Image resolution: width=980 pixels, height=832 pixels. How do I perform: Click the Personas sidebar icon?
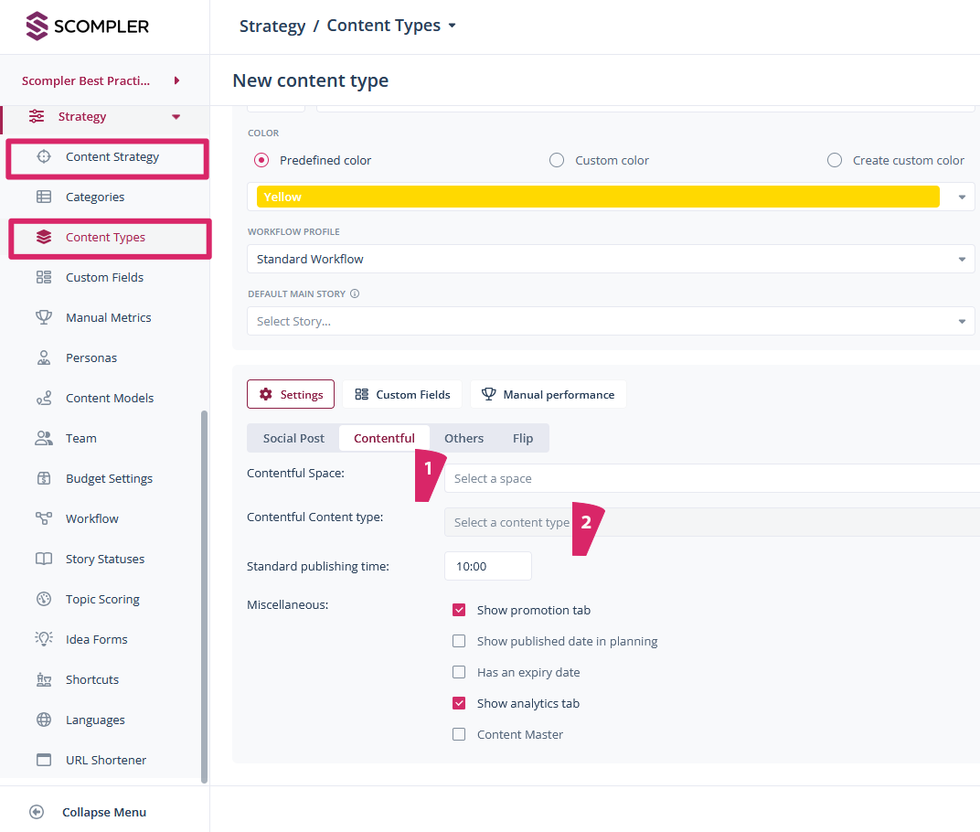click(x=44, y=357)
